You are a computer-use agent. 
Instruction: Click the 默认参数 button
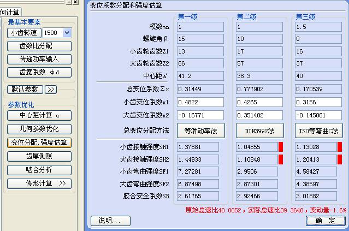coord(25,90)
